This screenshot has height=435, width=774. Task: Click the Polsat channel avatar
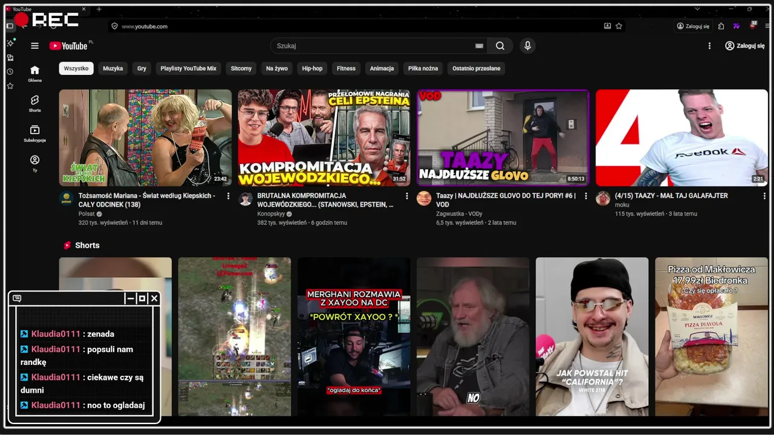[67, 199]
